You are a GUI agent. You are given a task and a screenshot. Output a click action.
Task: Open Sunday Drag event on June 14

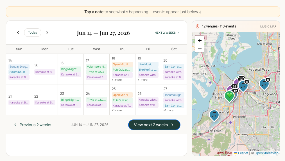point(19,66)
